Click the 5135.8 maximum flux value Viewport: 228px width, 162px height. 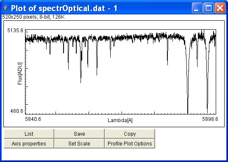15,31
